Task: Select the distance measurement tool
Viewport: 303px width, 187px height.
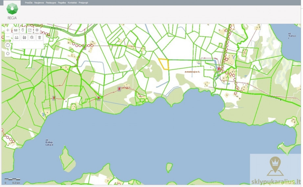Action: coord(17,37)
